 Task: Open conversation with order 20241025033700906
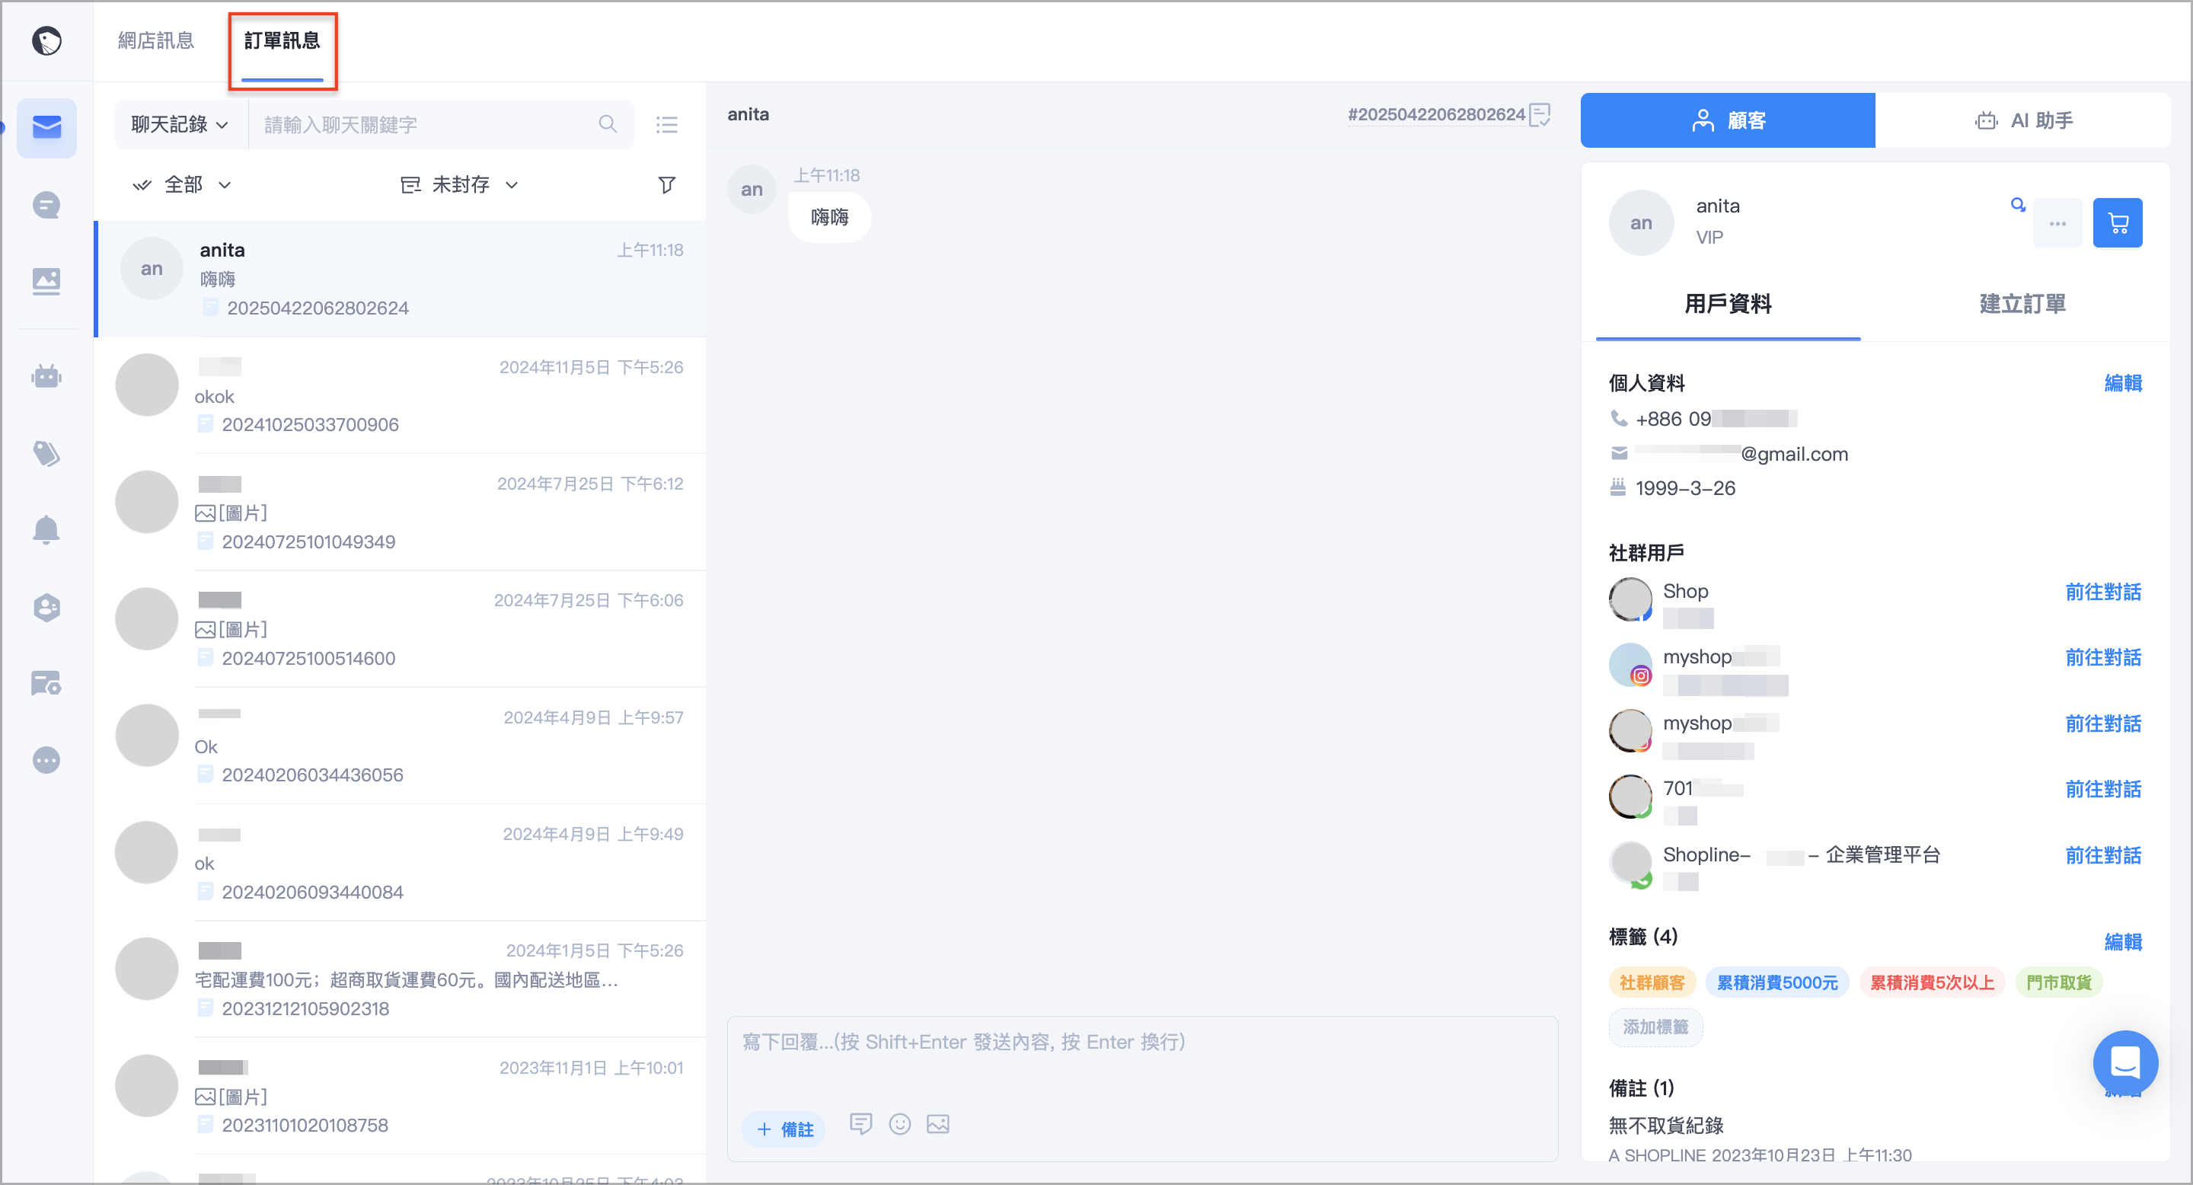point(400,396)
